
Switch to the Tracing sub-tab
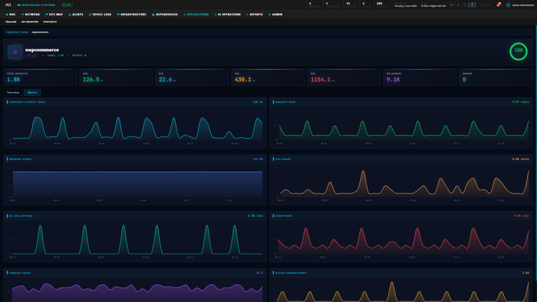pos(11,22)
